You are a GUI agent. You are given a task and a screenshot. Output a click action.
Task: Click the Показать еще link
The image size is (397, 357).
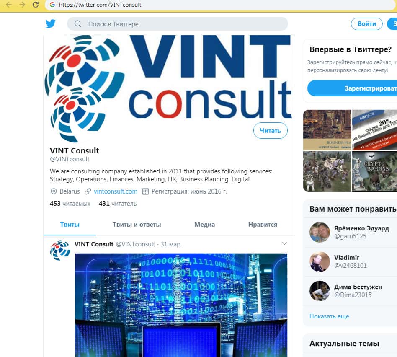click(x=329, y=316)
